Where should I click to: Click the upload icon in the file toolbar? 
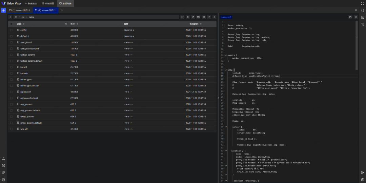209,17
